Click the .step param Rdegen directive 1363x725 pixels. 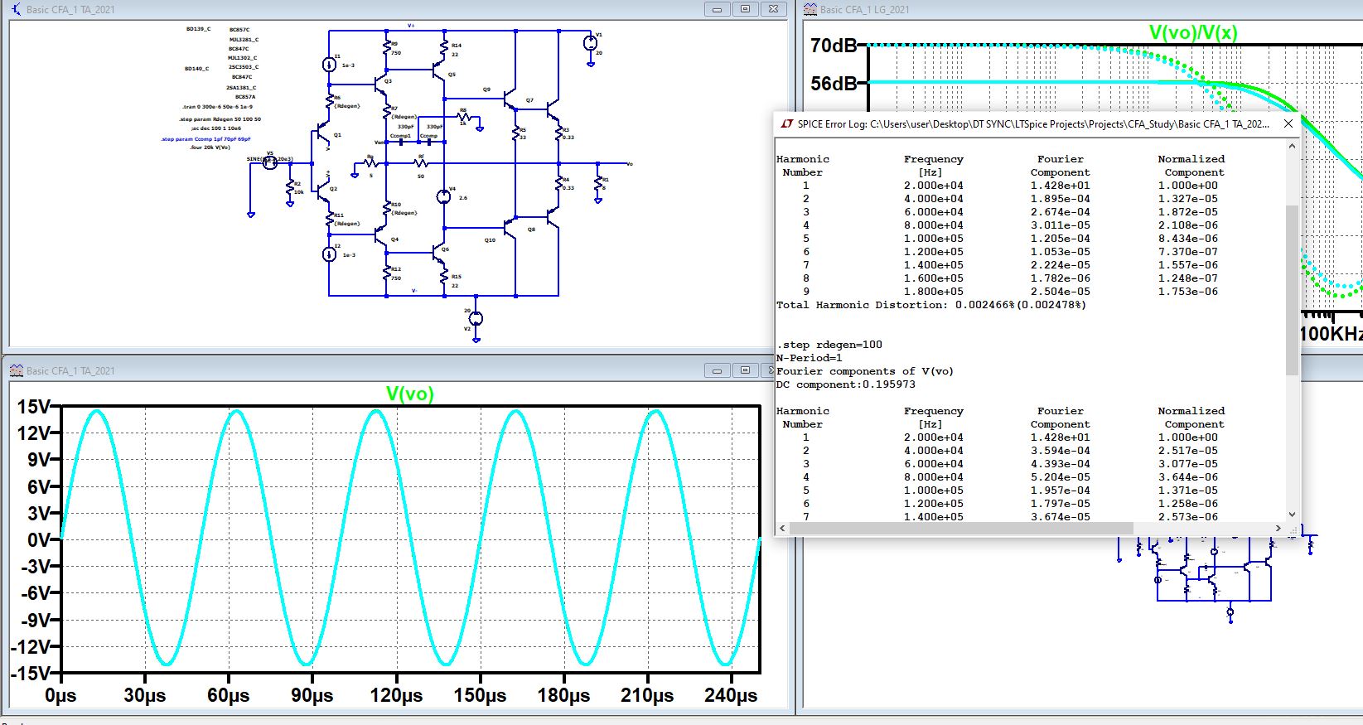tap(220, 119)
